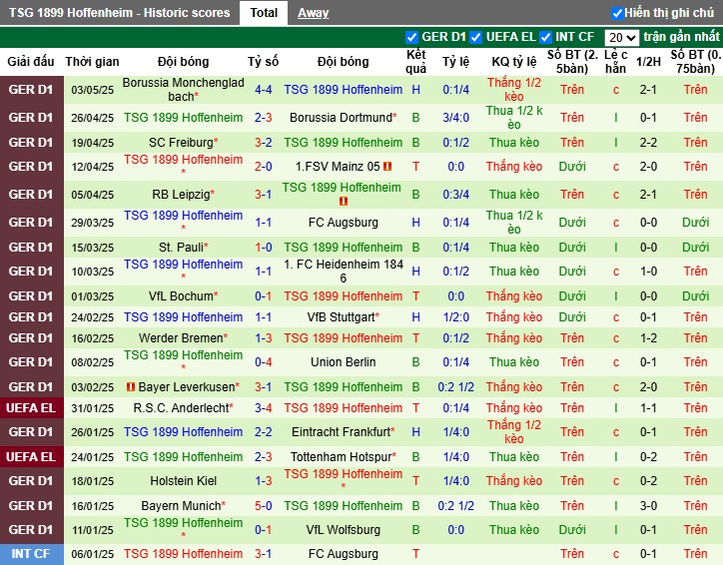This screenshot has width=723, height=565.
Task: Click Thắng kèo result in Mainz row
Action: [x=514, y=167]
